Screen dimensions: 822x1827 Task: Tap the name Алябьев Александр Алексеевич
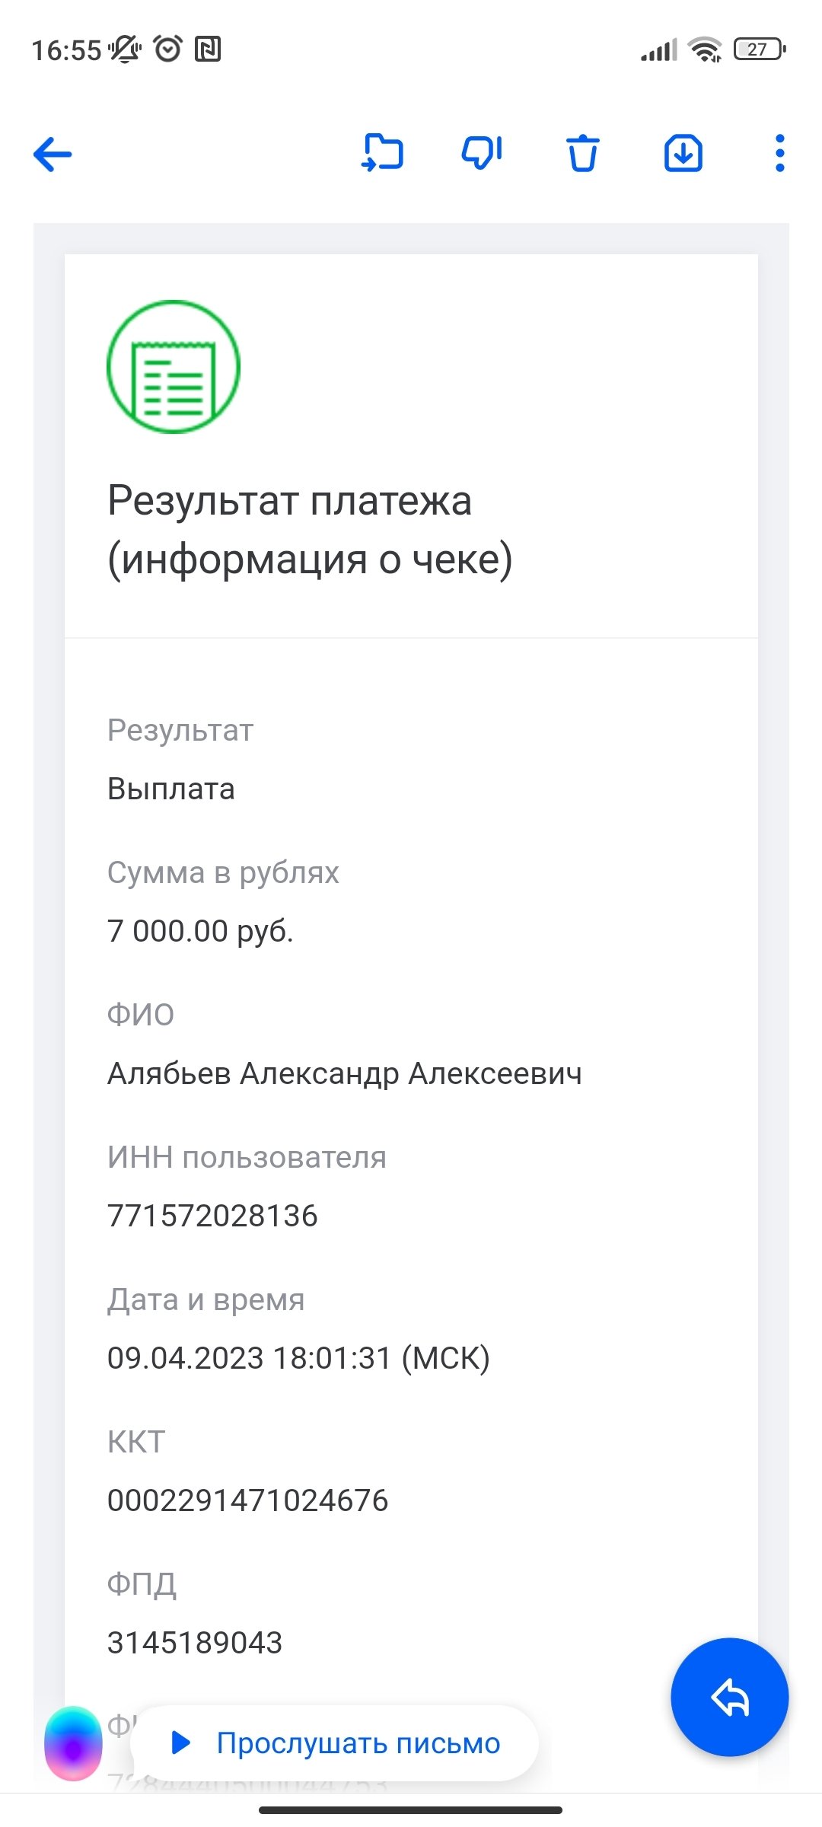[x=344, y=1073]
